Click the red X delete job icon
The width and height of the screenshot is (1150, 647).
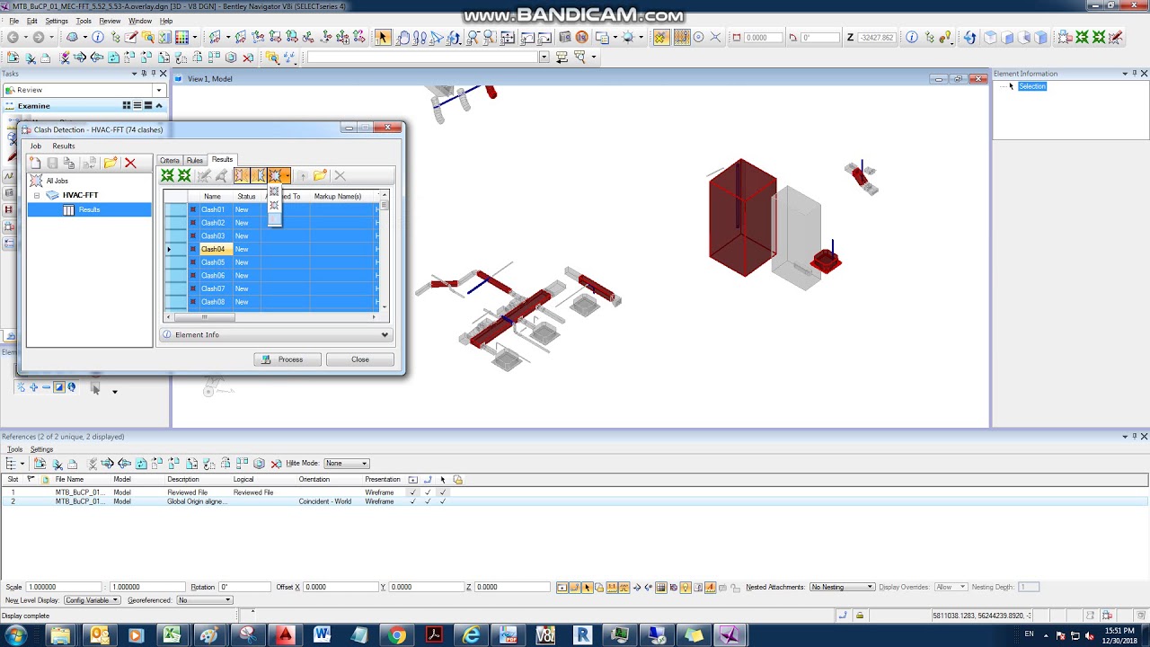(x=130, y=163)
